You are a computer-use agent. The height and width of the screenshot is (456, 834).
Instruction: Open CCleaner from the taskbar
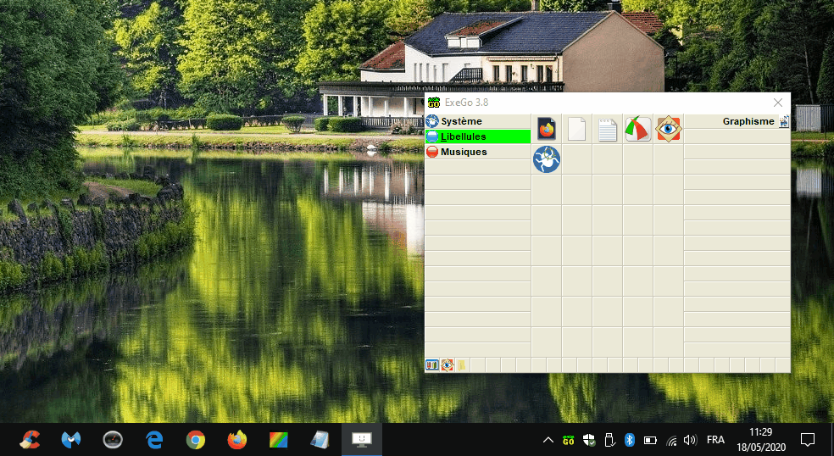[x=30, y=440]
